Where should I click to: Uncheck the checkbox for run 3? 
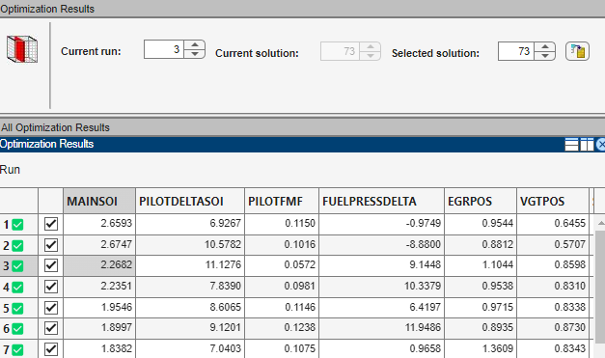pyautogui.click(x=51, y=265)
